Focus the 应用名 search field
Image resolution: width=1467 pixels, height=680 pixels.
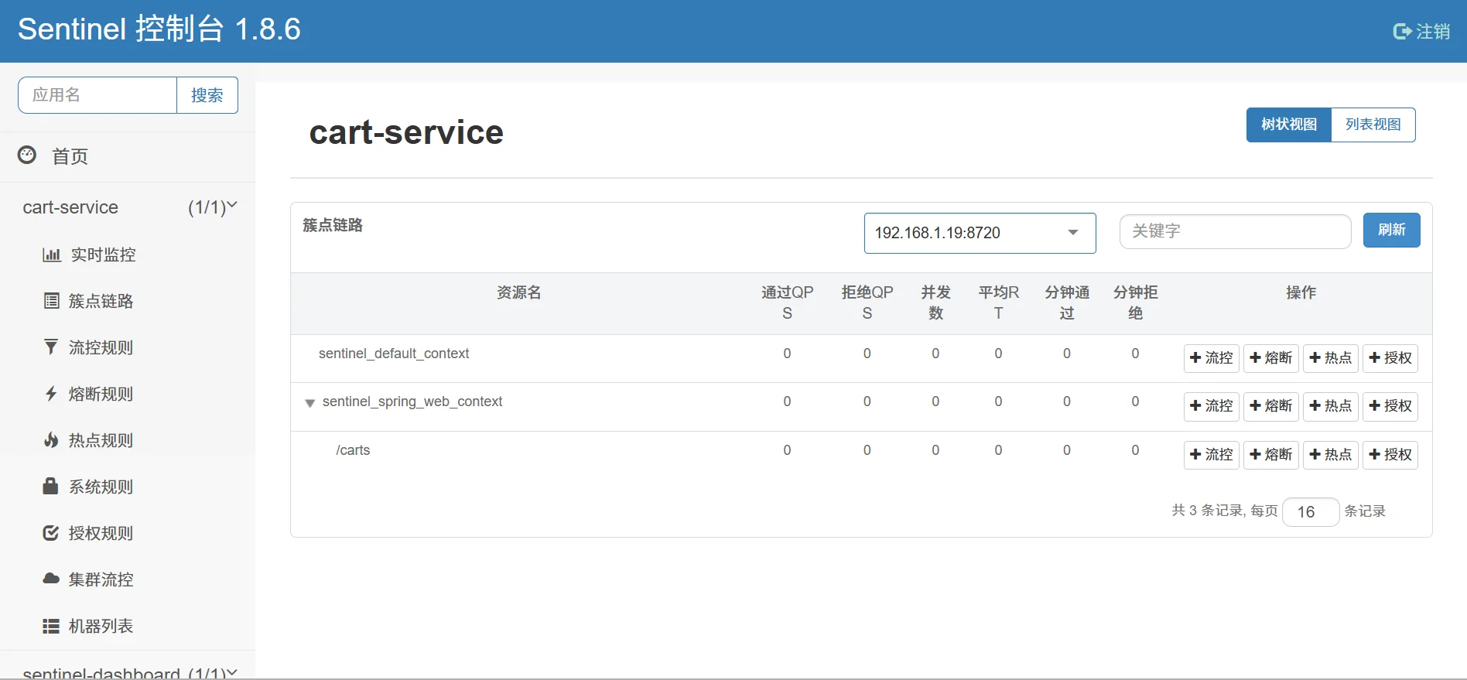click(97, 95)
